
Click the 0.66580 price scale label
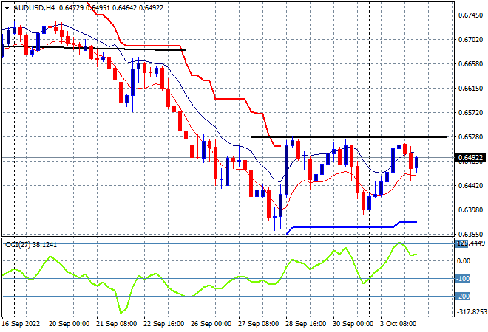point(470,64)
